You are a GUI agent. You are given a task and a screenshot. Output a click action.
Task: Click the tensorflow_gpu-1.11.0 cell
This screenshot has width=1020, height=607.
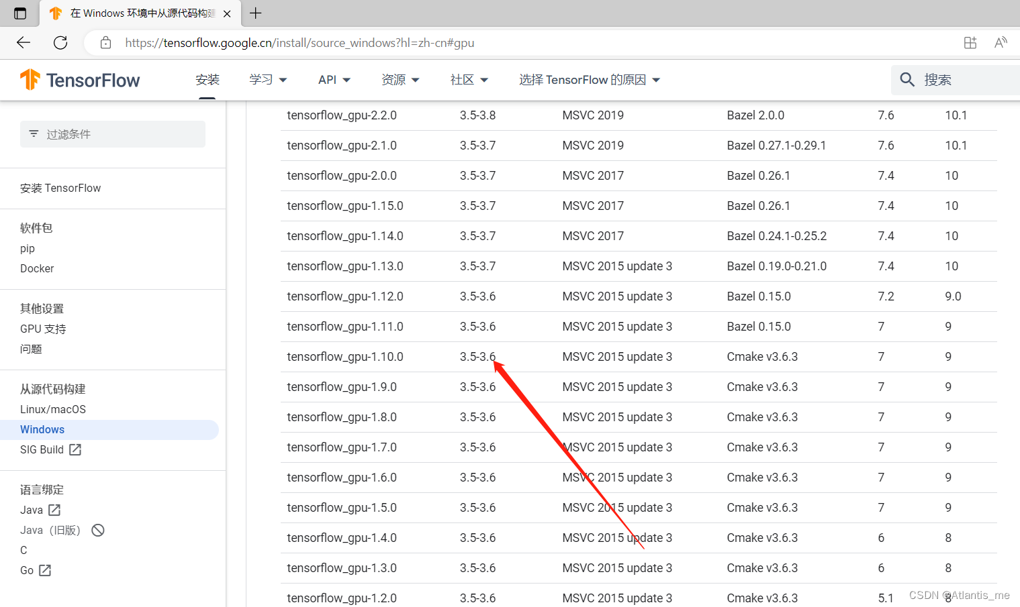[345, 327]
